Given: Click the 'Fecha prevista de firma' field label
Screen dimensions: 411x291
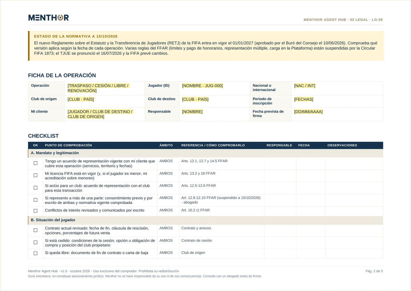Looking at the screenshot, I should point(268,114).
